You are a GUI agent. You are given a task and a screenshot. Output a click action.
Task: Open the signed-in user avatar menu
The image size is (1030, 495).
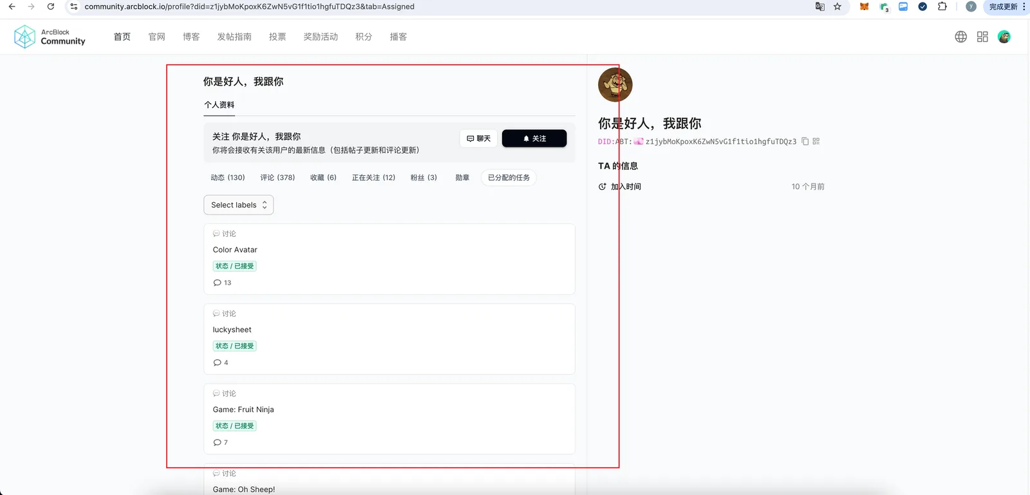coord(1004,37)
